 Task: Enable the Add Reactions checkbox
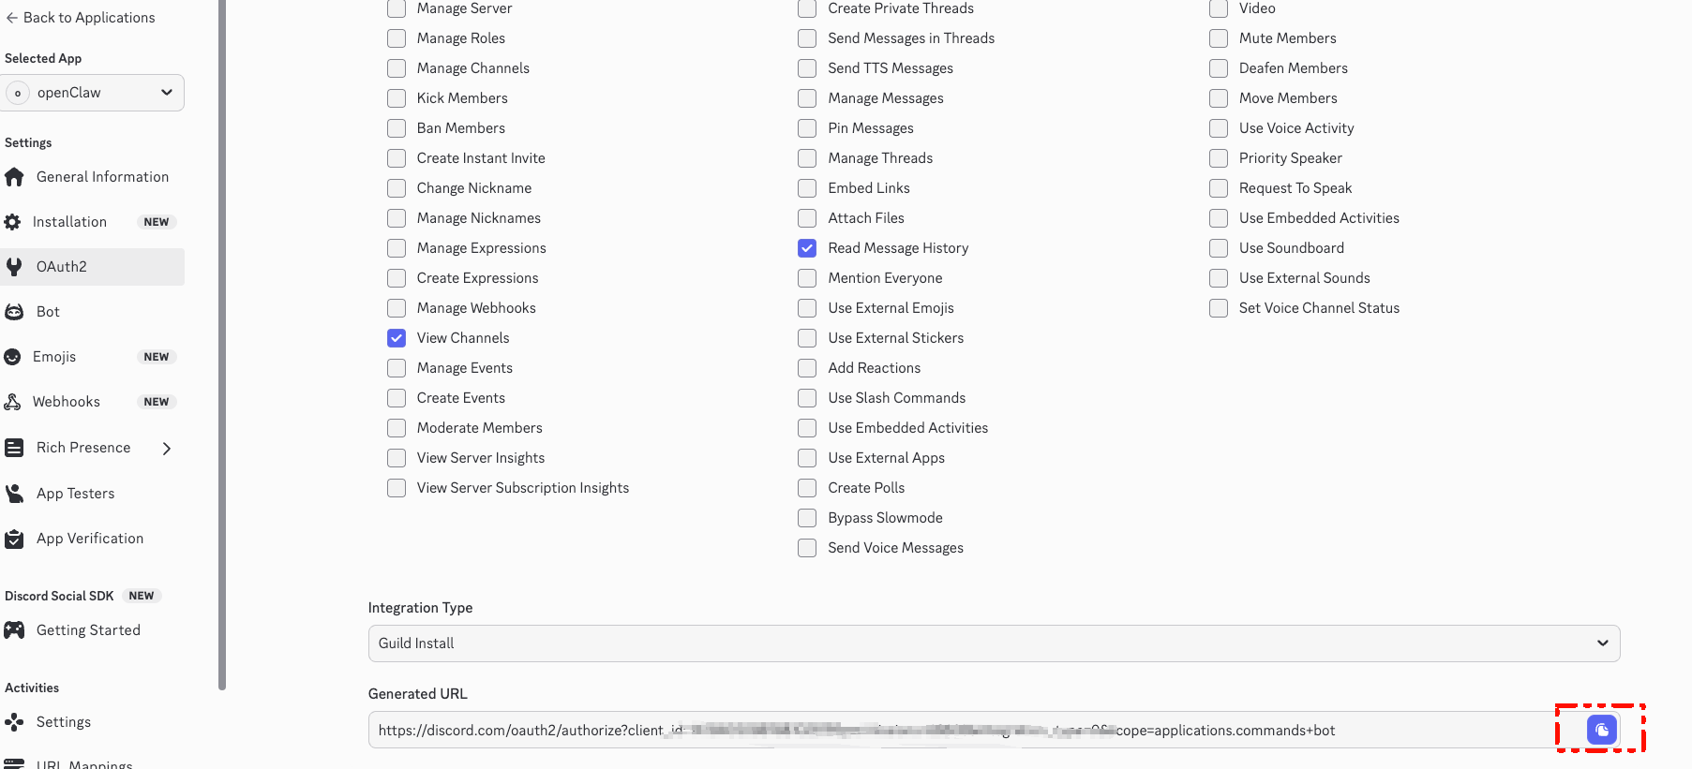(807, 368)
